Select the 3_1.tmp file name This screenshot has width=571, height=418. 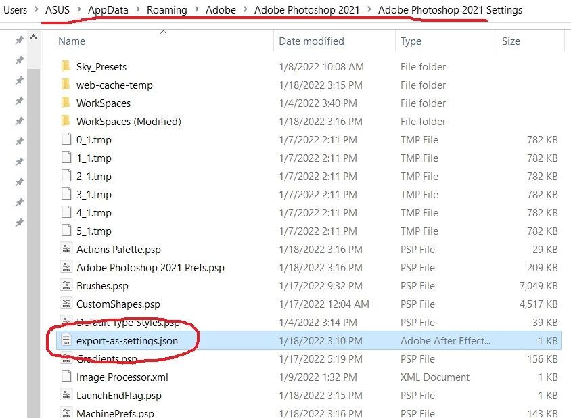(x=94, y=194)
